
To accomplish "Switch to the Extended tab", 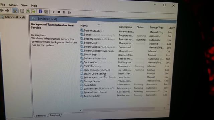I will [41, 116].
